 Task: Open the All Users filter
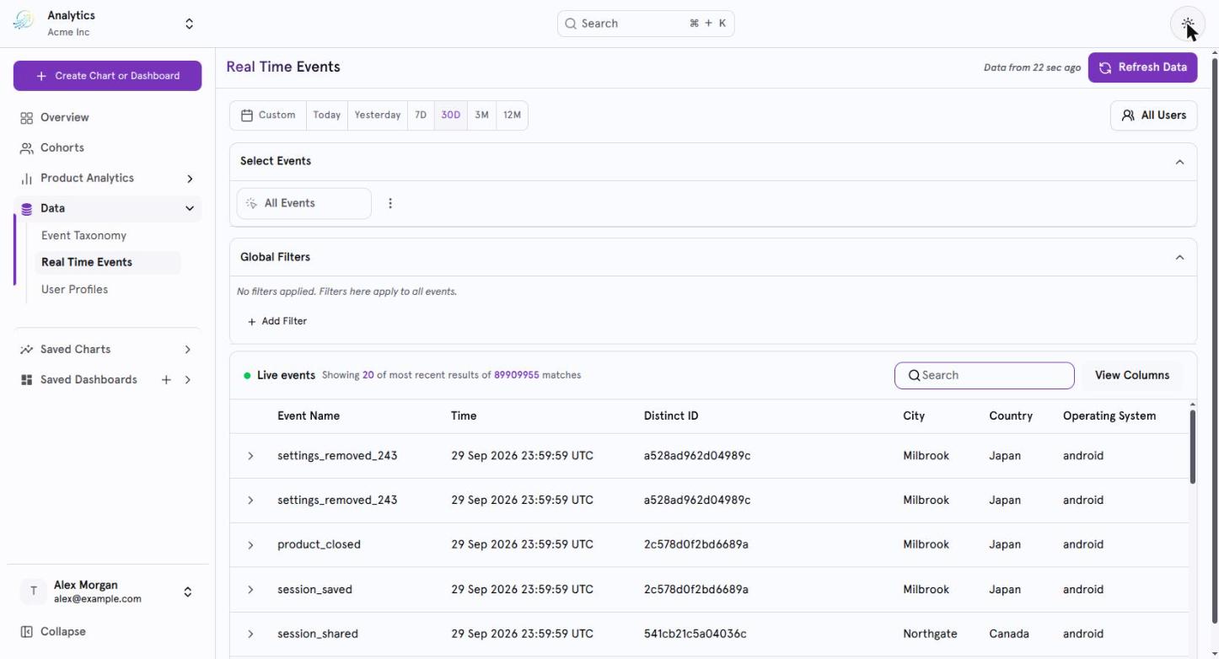[x=1154, y=115]
